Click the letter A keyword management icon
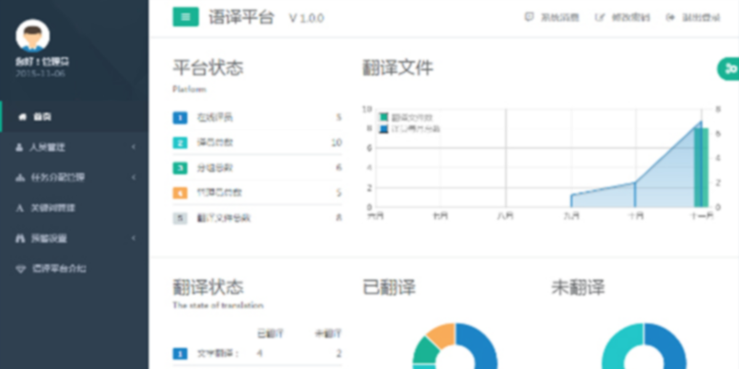Image resolution: width=739 pixels, height=369 pixels. click(x=19, y=208)
